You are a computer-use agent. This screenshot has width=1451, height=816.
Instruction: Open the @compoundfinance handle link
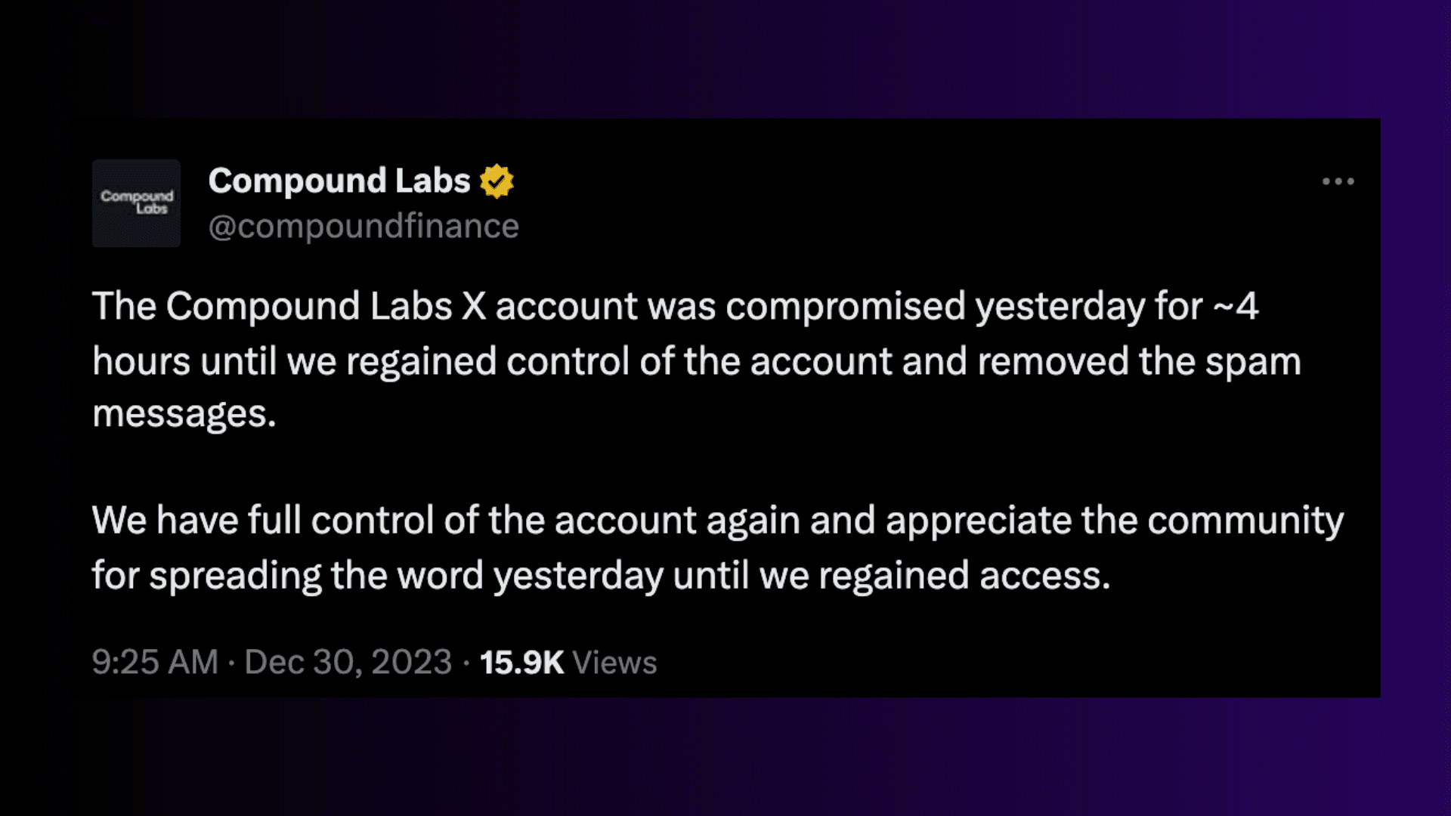coord(364,226)
